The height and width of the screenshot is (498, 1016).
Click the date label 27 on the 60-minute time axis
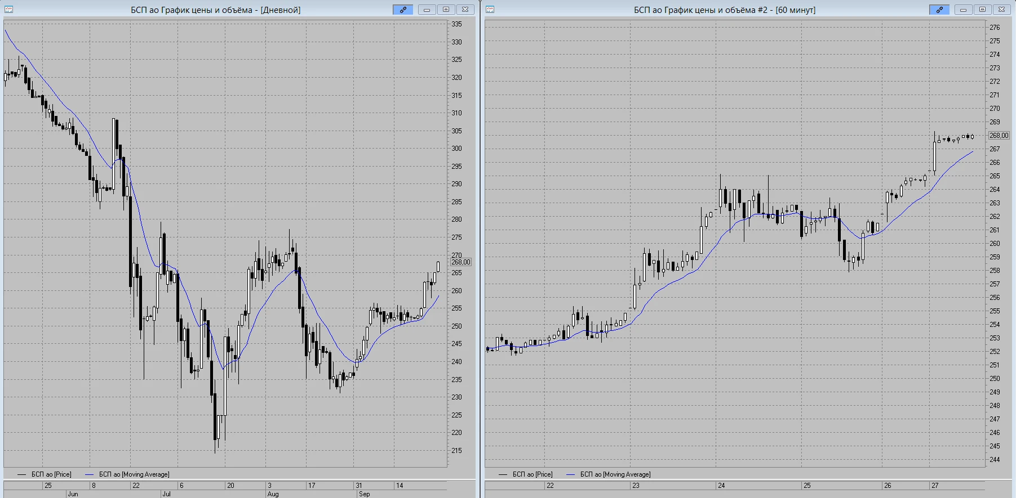pyautogui.click(x=935, y=486)
